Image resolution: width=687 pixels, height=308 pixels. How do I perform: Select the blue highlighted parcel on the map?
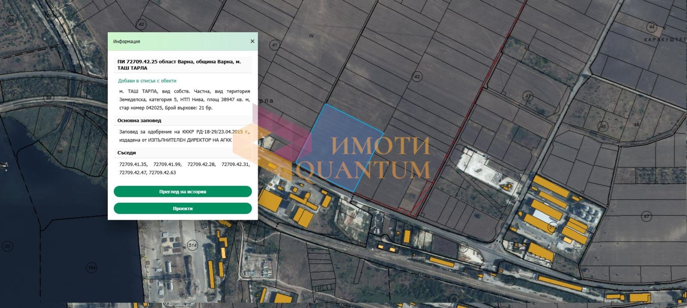[339, 147]
